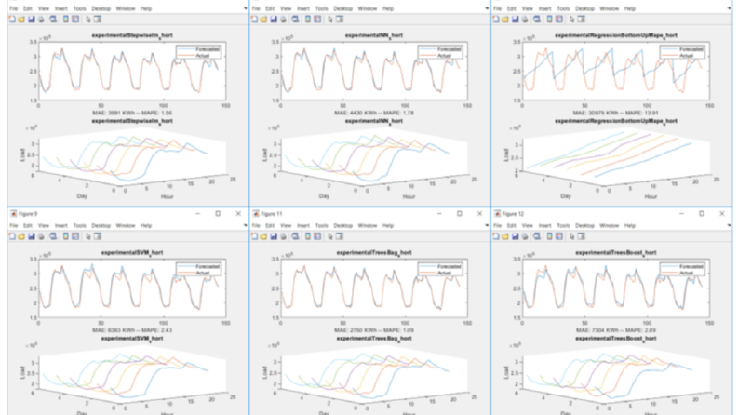Viewport: 738px width, 415px height.
Task: Save the experimentalNN figure from toolbar
Action: pyautogui.click(x=273, y=20)
